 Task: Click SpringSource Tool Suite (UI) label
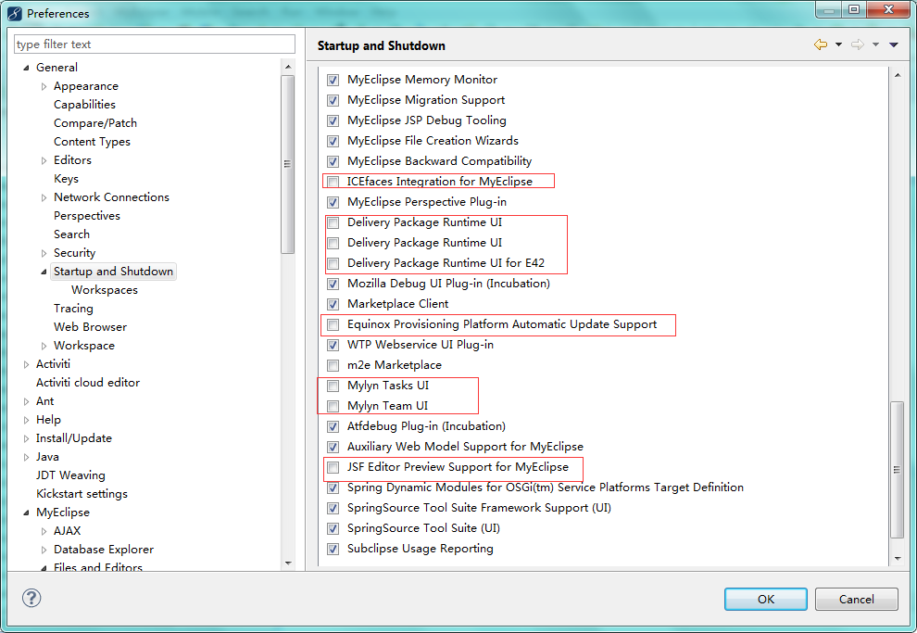tap(423, 528)
